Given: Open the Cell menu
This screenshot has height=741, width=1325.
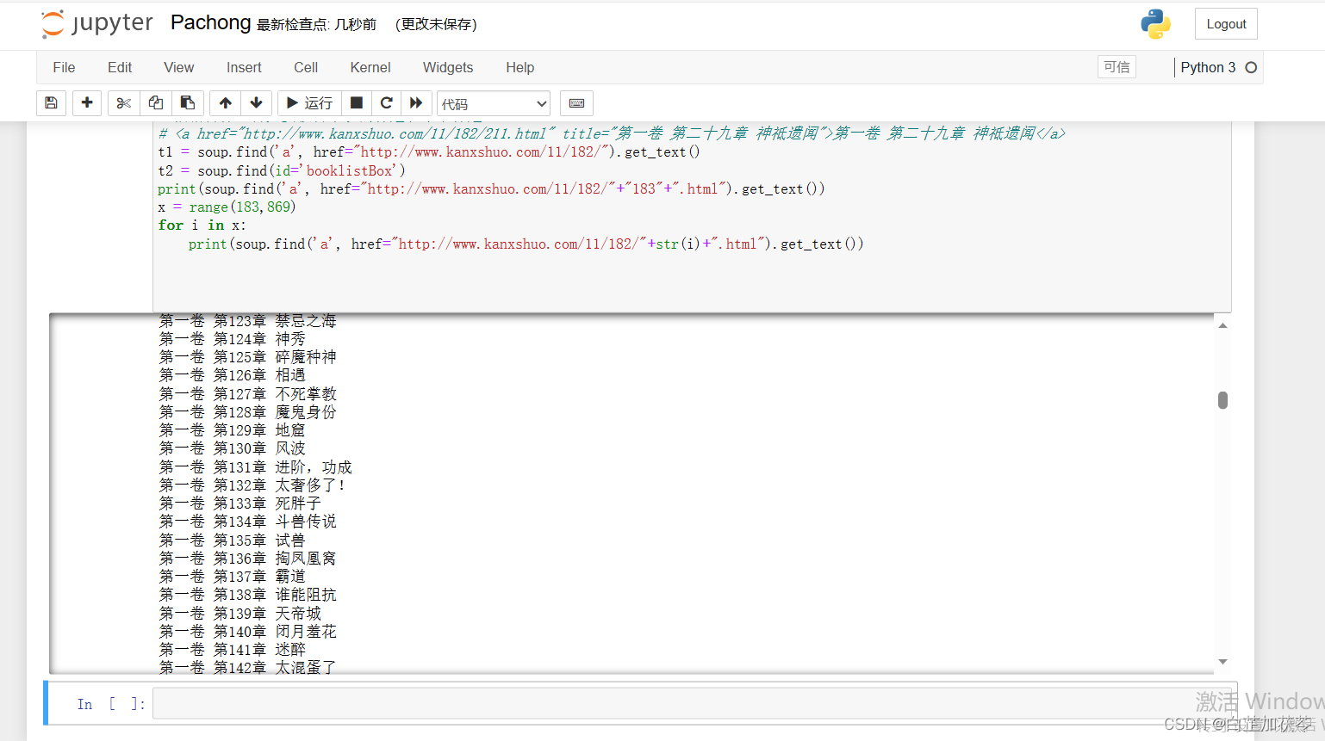Looking at the screenshot, I should pyautogui.click(x=306, y=67).
